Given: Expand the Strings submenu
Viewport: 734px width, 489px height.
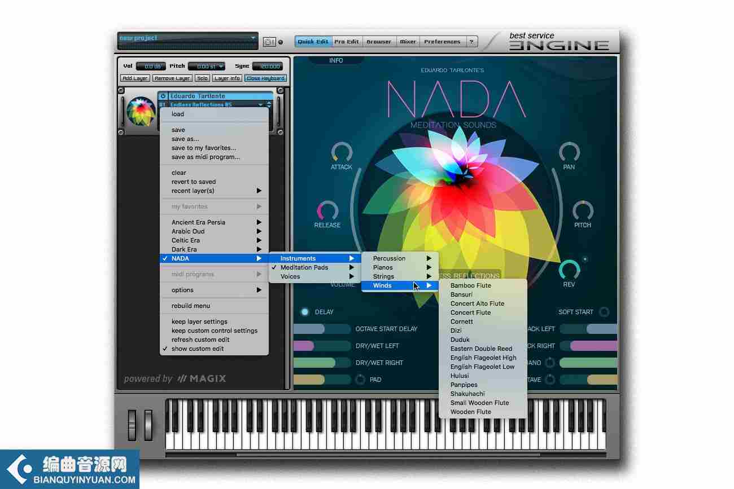Looking at the screenshot, I should pyautogui.click(x=400, y=276).
